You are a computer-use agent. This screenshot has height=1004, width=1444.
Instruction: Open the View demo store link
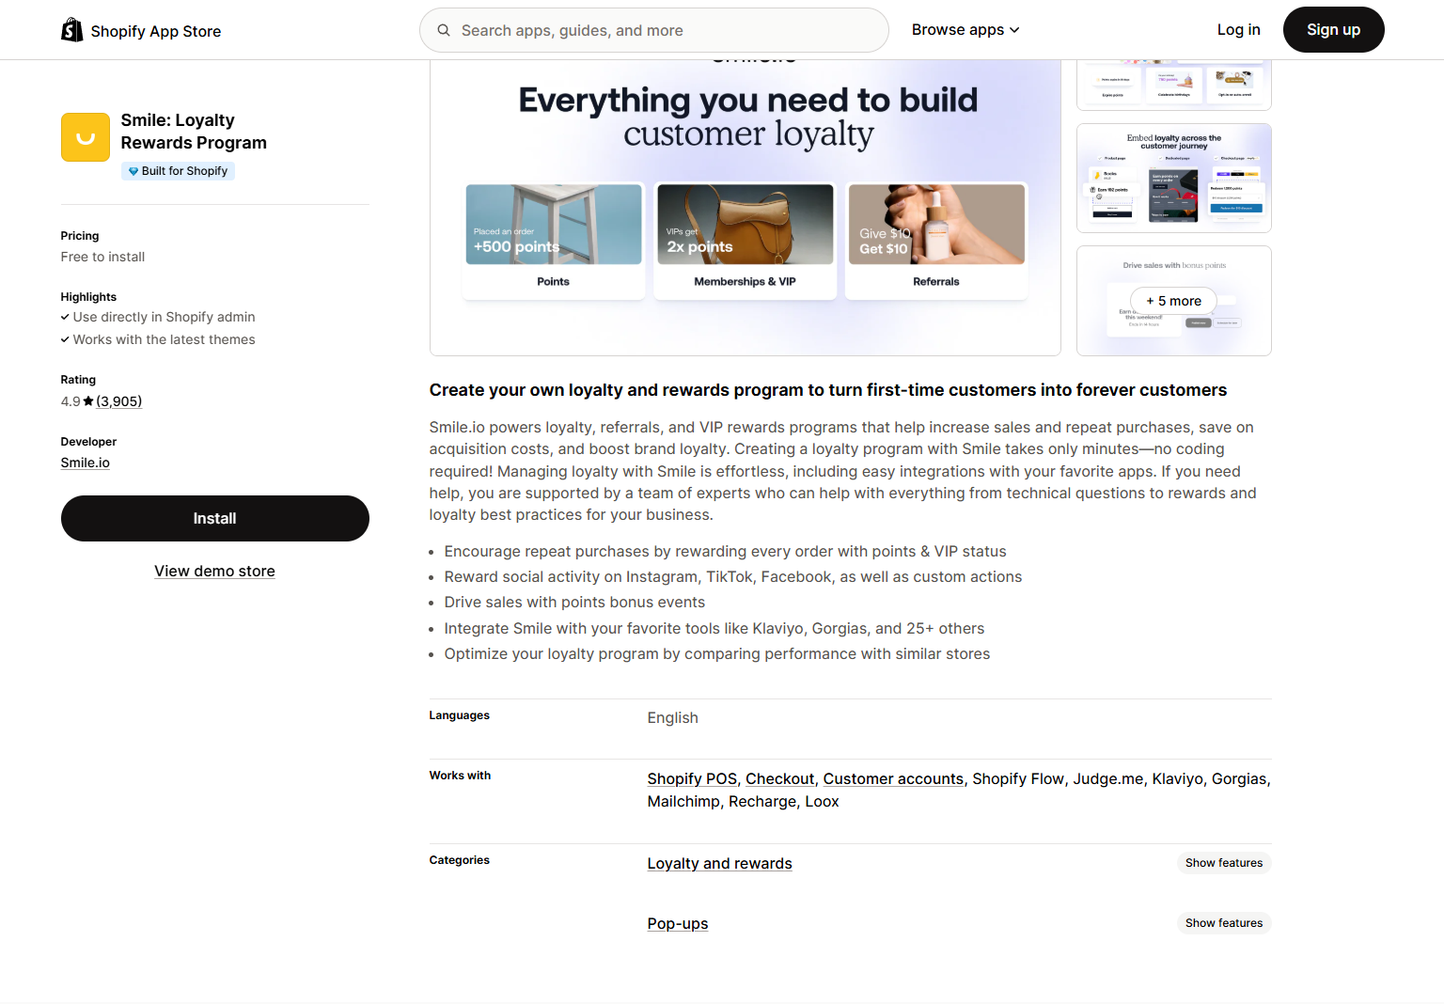pos(214,572)
